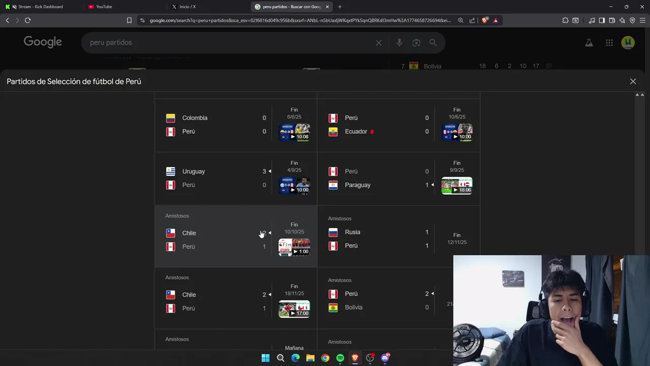Image resolution: width=650 pixels, height=366 pixels.
Task: Submit the search with the magnifier
Action: [x=433, y=43]
